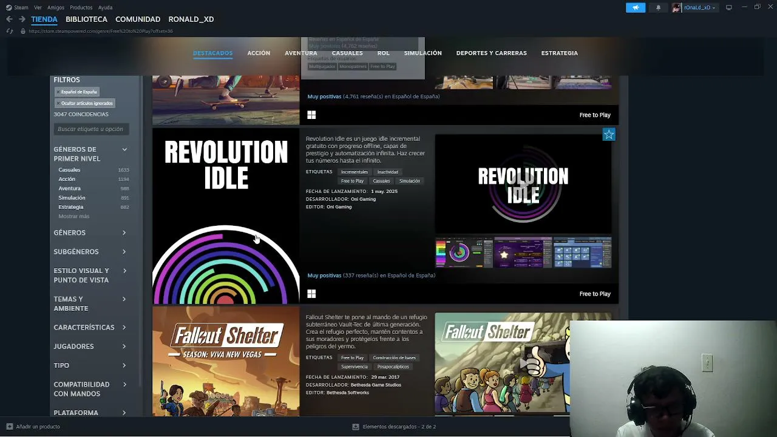Click the Inactividad tag on Revolution Idle
The image size is (777, 437).
388,172
